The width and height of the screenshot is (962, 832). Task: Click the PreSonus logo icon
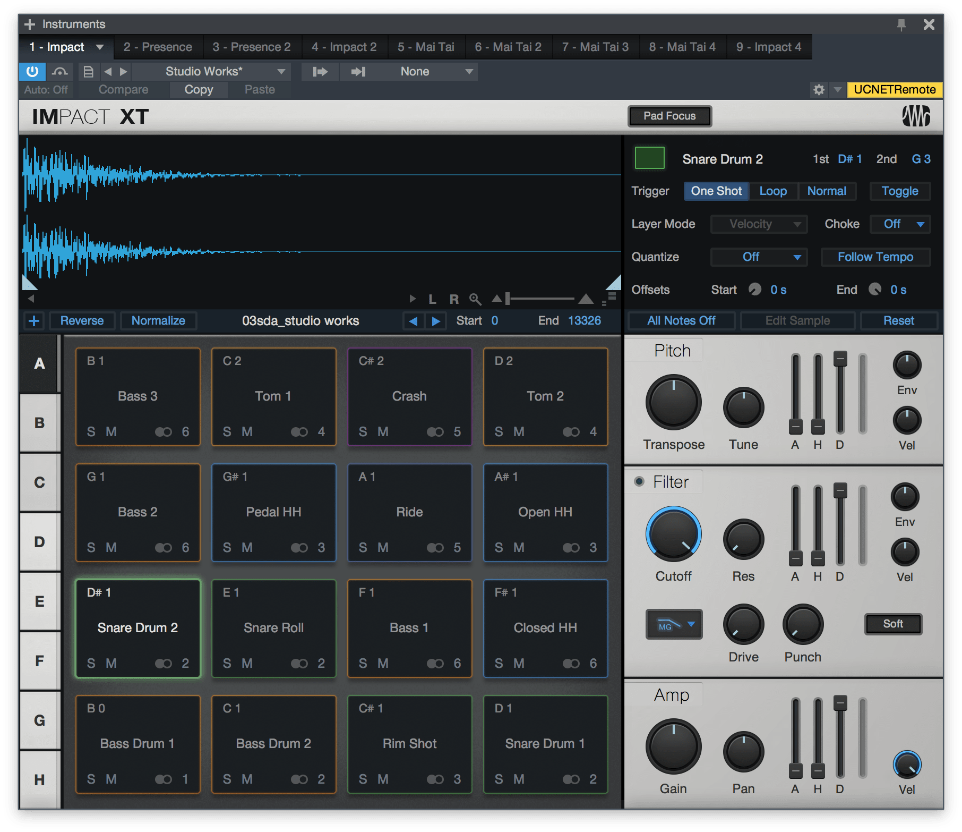(x=916, y=116)
